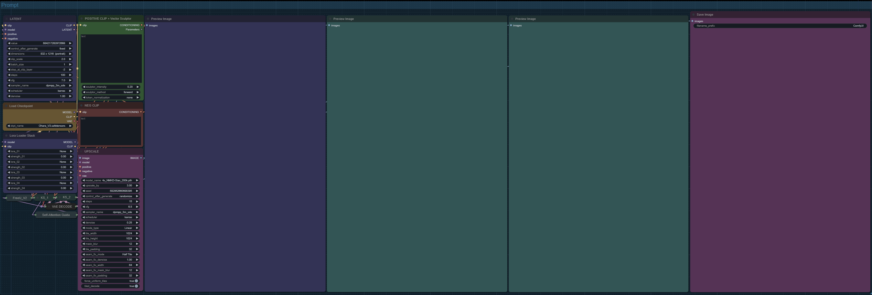Screen dimensions: 872x295
Task: Click the POSITIVE CLIP node collapse dot
Action: [82, 19]
